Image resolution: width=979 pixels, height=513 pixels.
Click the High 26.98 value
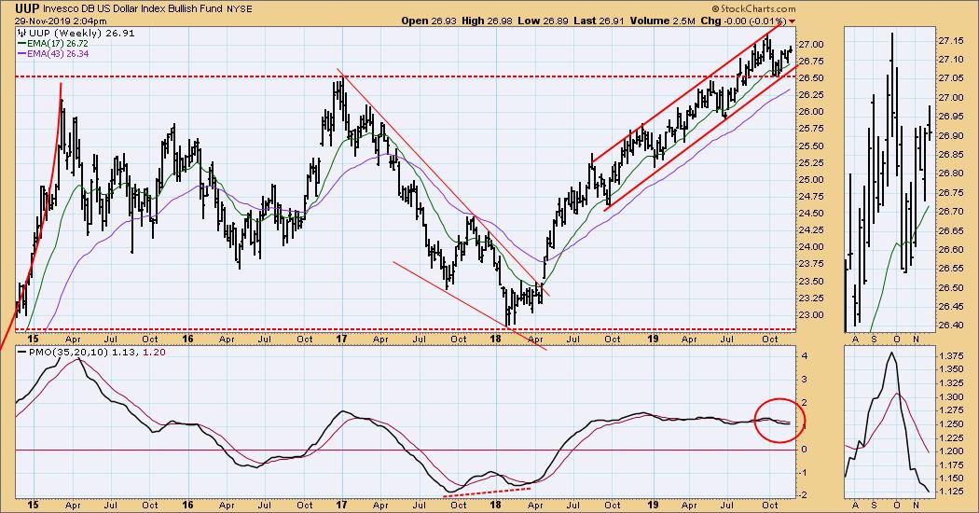click(489, 21)
